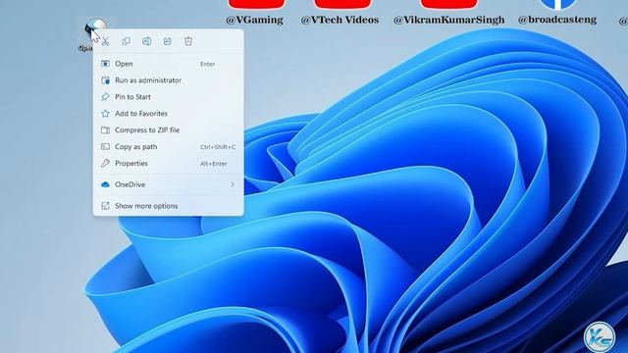Click the red icon above @VikramKumarSingh

449,4
